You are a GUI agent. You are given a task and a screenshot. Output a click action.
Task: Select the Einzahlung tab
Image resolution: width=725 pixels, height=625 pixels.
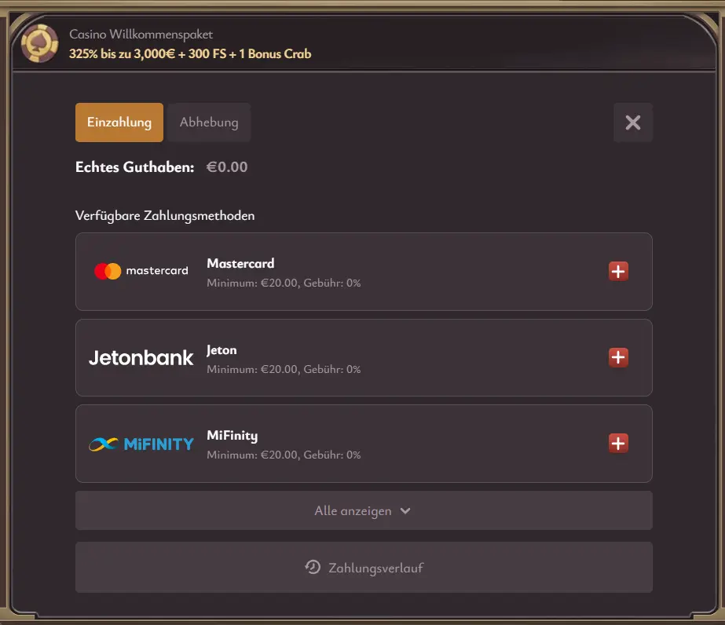point(119,122)
